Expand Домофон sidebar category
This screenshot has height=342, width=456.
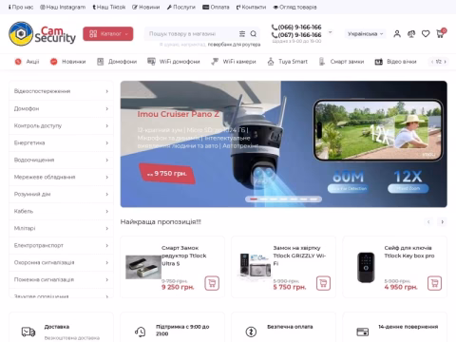coord(61,108)
